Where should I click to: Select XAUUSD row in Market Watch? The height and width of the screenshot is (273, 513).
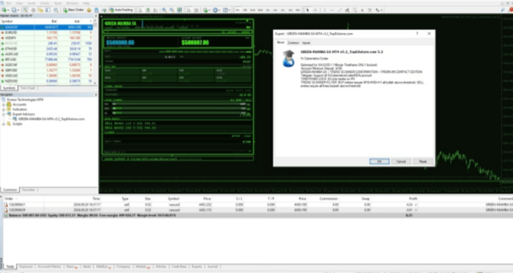(x=47, y=27)
